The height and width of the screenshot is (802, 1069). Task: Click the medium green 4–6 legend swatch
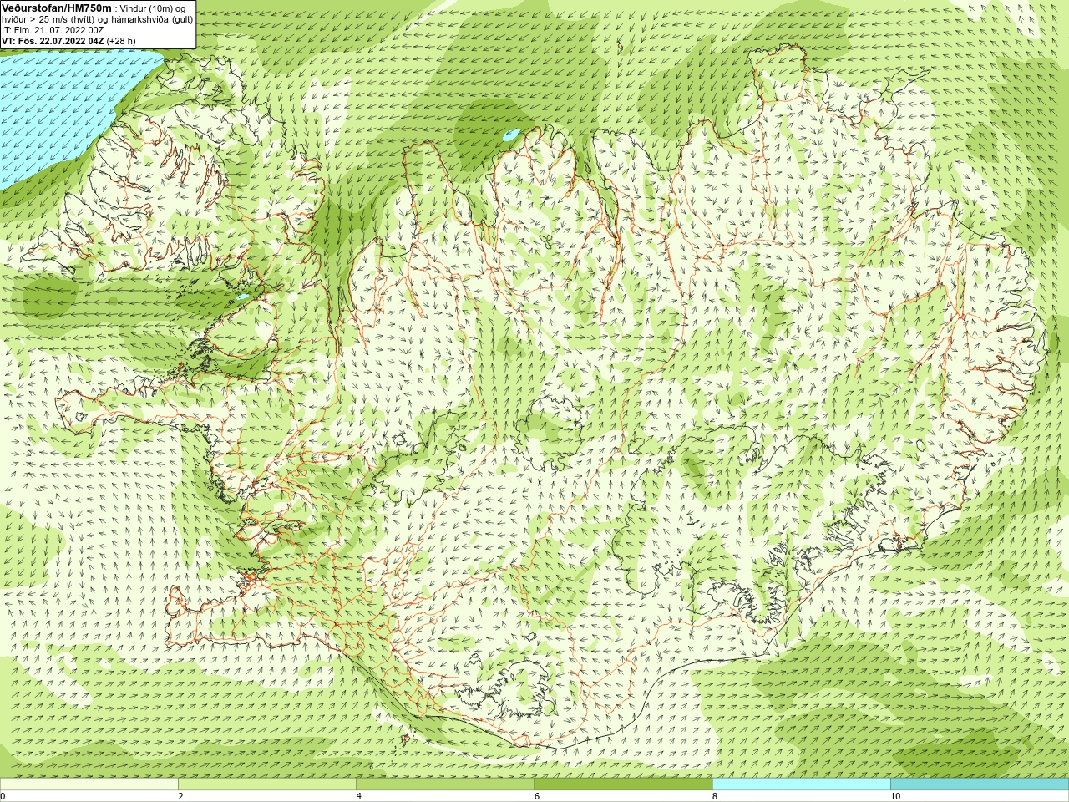tap(445, 784)
